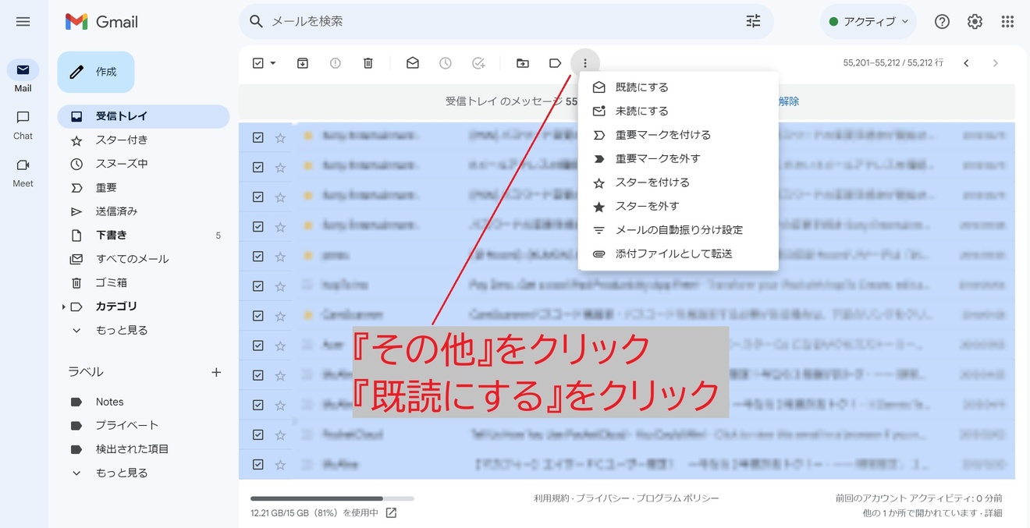Star the first email row
This screenshot has height=528, width=1030.
tap(280, 137)
